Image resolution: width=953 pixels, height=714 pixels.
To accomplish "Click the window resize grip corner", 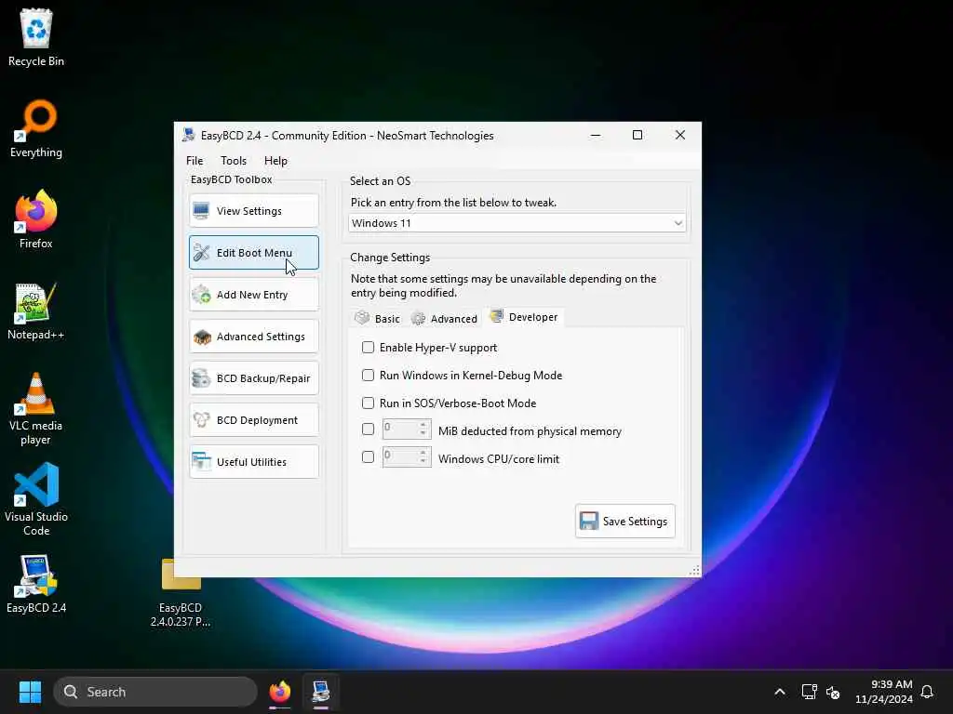I will [694, 571].
